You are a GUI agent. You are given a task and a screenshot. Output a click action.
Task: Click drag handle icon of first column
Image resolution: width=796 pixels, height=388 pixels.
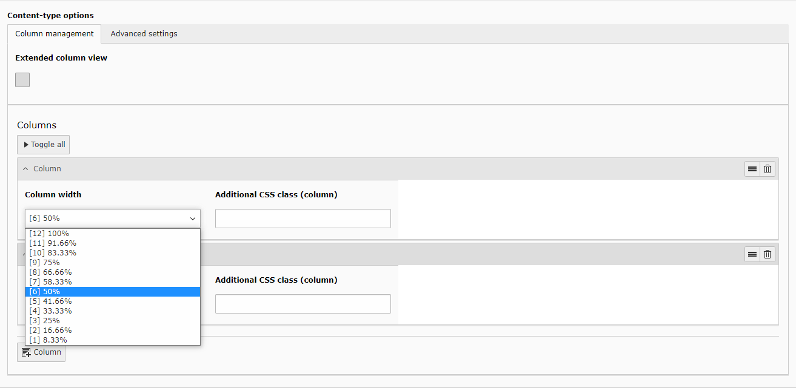pyautogui.click(x=752, y=169)
